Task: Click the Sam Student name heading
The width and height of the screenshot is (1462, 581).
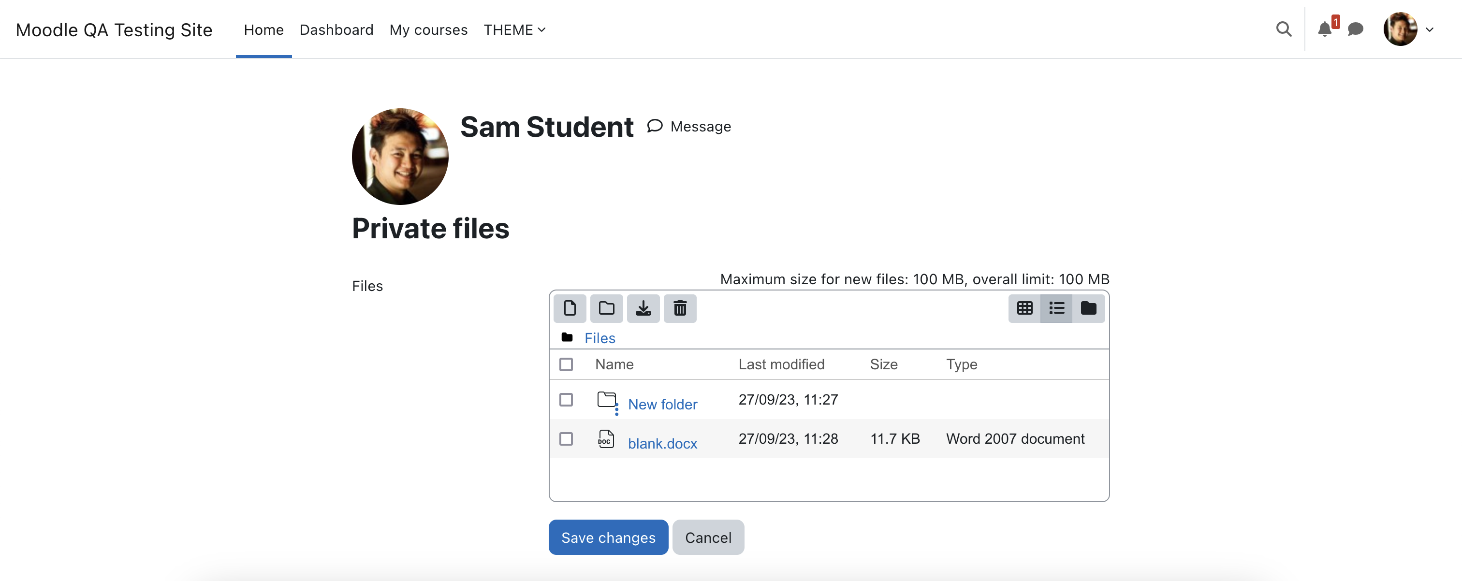Action: 546,127
